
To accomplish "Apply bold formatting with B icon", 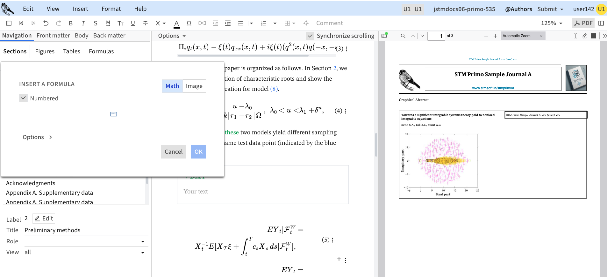I will (x=71, y=23).
